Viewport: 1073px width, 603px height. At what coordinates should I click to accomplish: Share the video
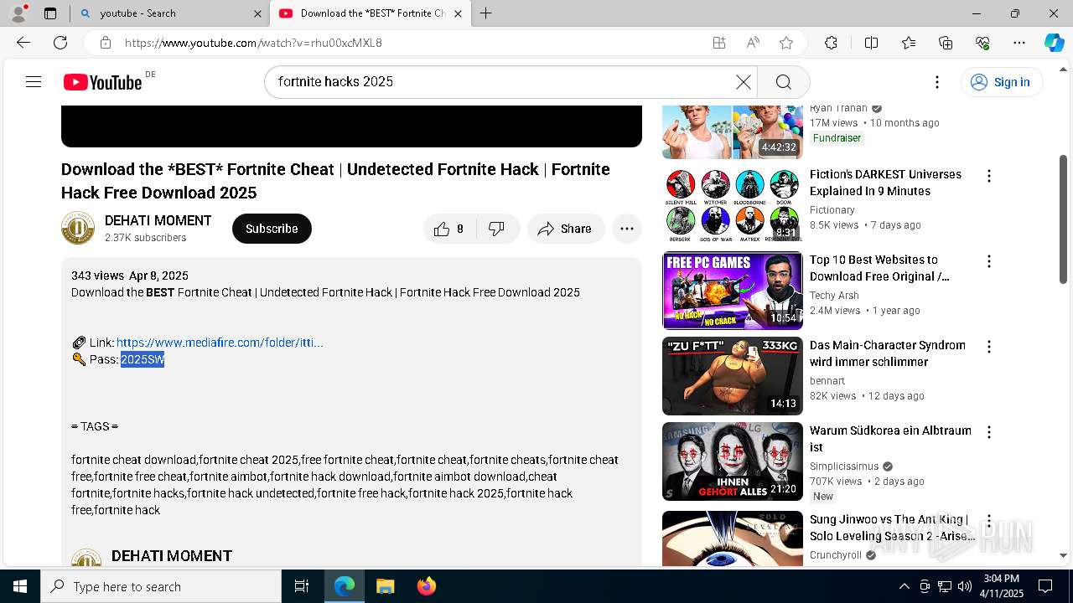click(566, 229)
